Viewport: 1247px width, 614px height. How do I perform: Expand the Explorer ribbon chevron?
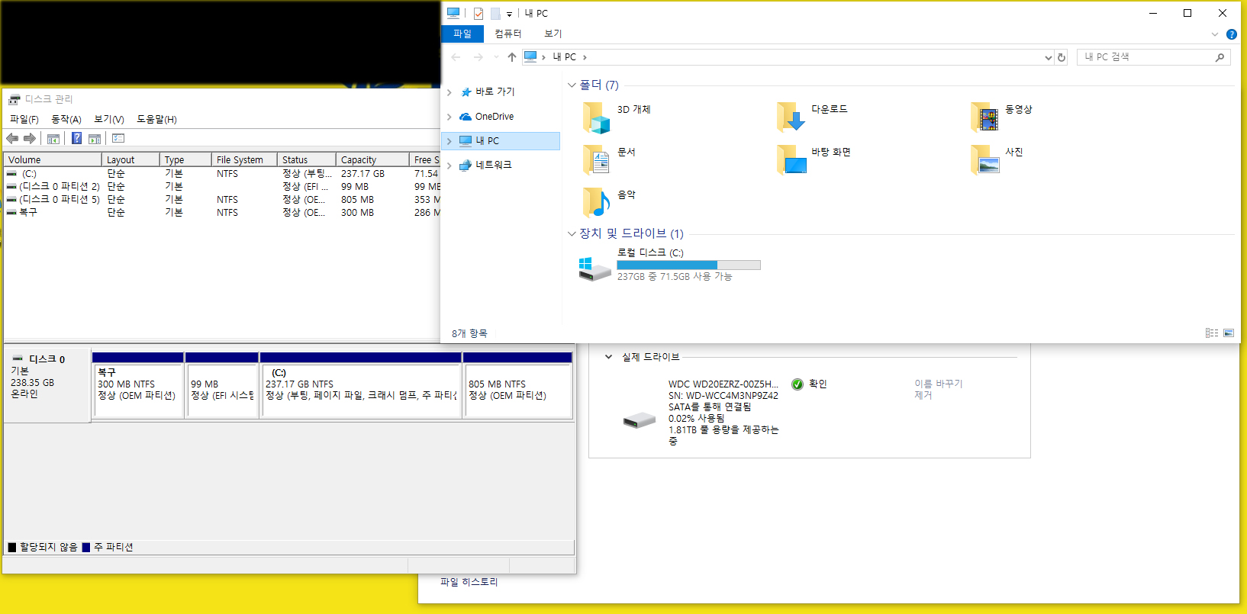[1215, 34]
